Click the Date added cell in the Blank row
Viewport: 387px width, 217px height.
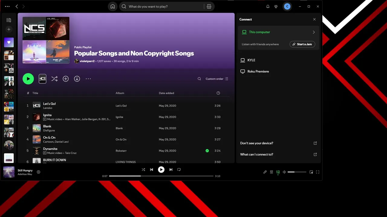coord(167,128)
